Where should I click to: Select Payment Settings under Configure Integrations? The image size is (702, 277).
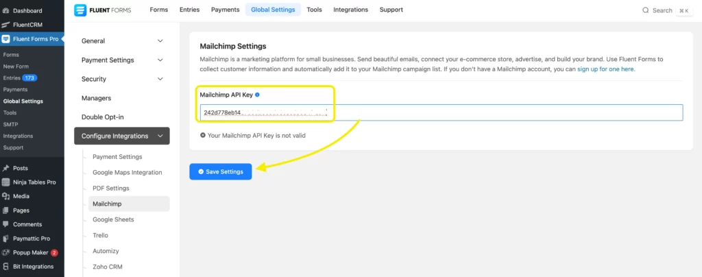[x=117, y=156]
